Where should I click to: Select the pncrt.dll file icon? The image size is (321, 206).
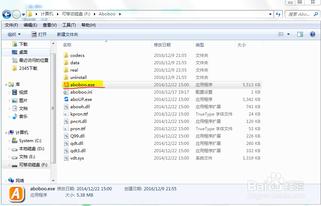coord(66,122)
